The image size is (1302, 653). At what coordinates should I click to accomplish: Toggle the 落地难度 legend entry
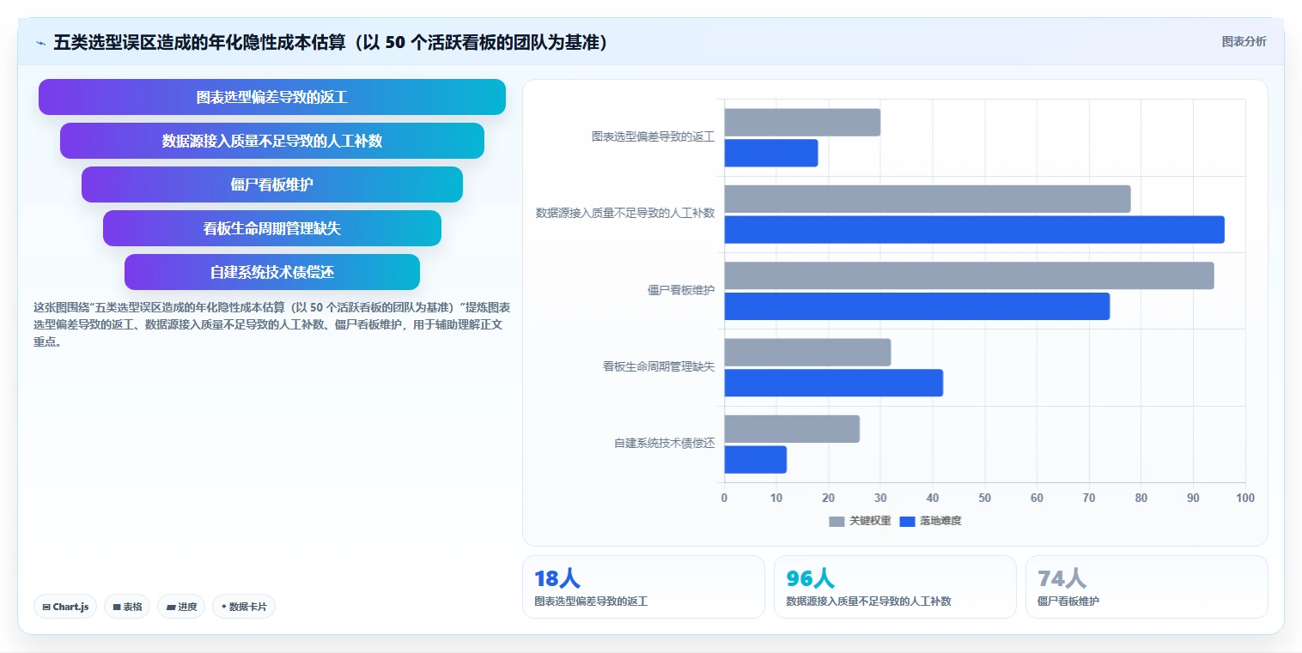click(x=930, y=521)
